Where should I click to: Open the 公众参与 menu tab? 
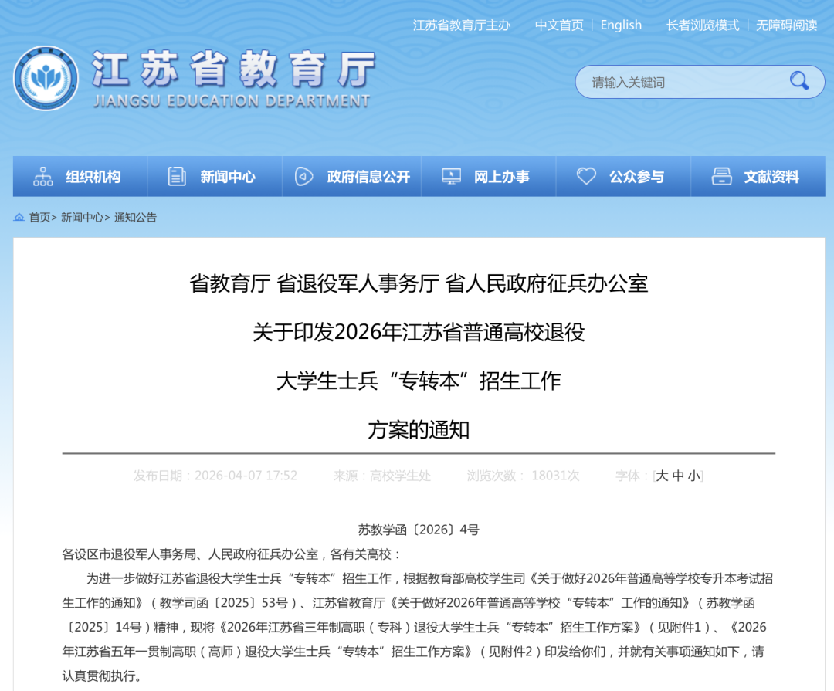click(x=636, y=177)
